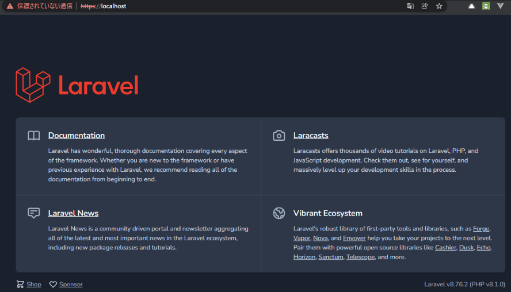This screenshot has width=511, height=292.
Task: Follow the Nova link
Action: [321, 239]
